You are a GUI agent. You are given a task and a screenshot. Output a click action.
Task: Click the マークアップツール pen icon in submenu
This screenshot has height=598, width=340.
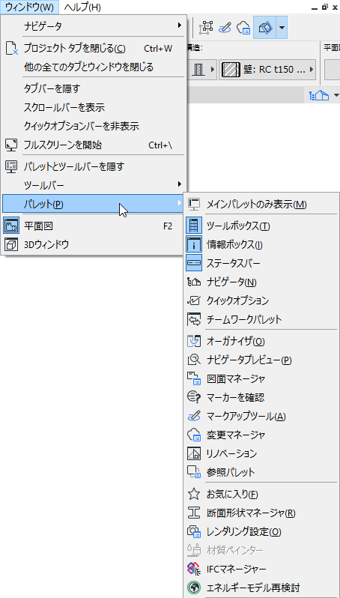tap(194, 415)
